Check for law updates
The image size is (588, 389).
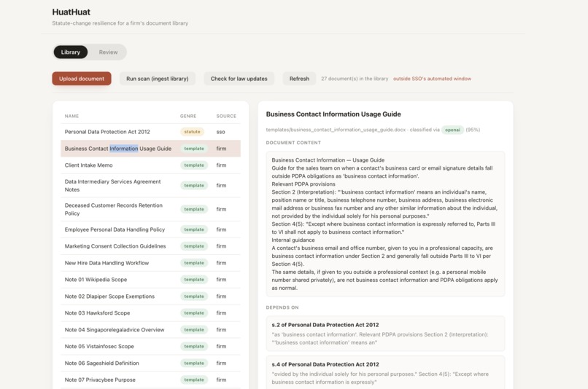(239, 79)
